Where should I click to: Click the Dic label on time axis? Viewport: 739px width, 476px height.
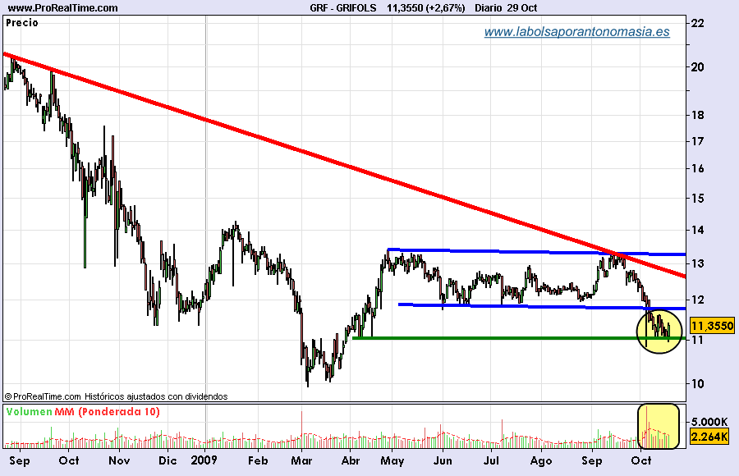click(x=168, y=460)
